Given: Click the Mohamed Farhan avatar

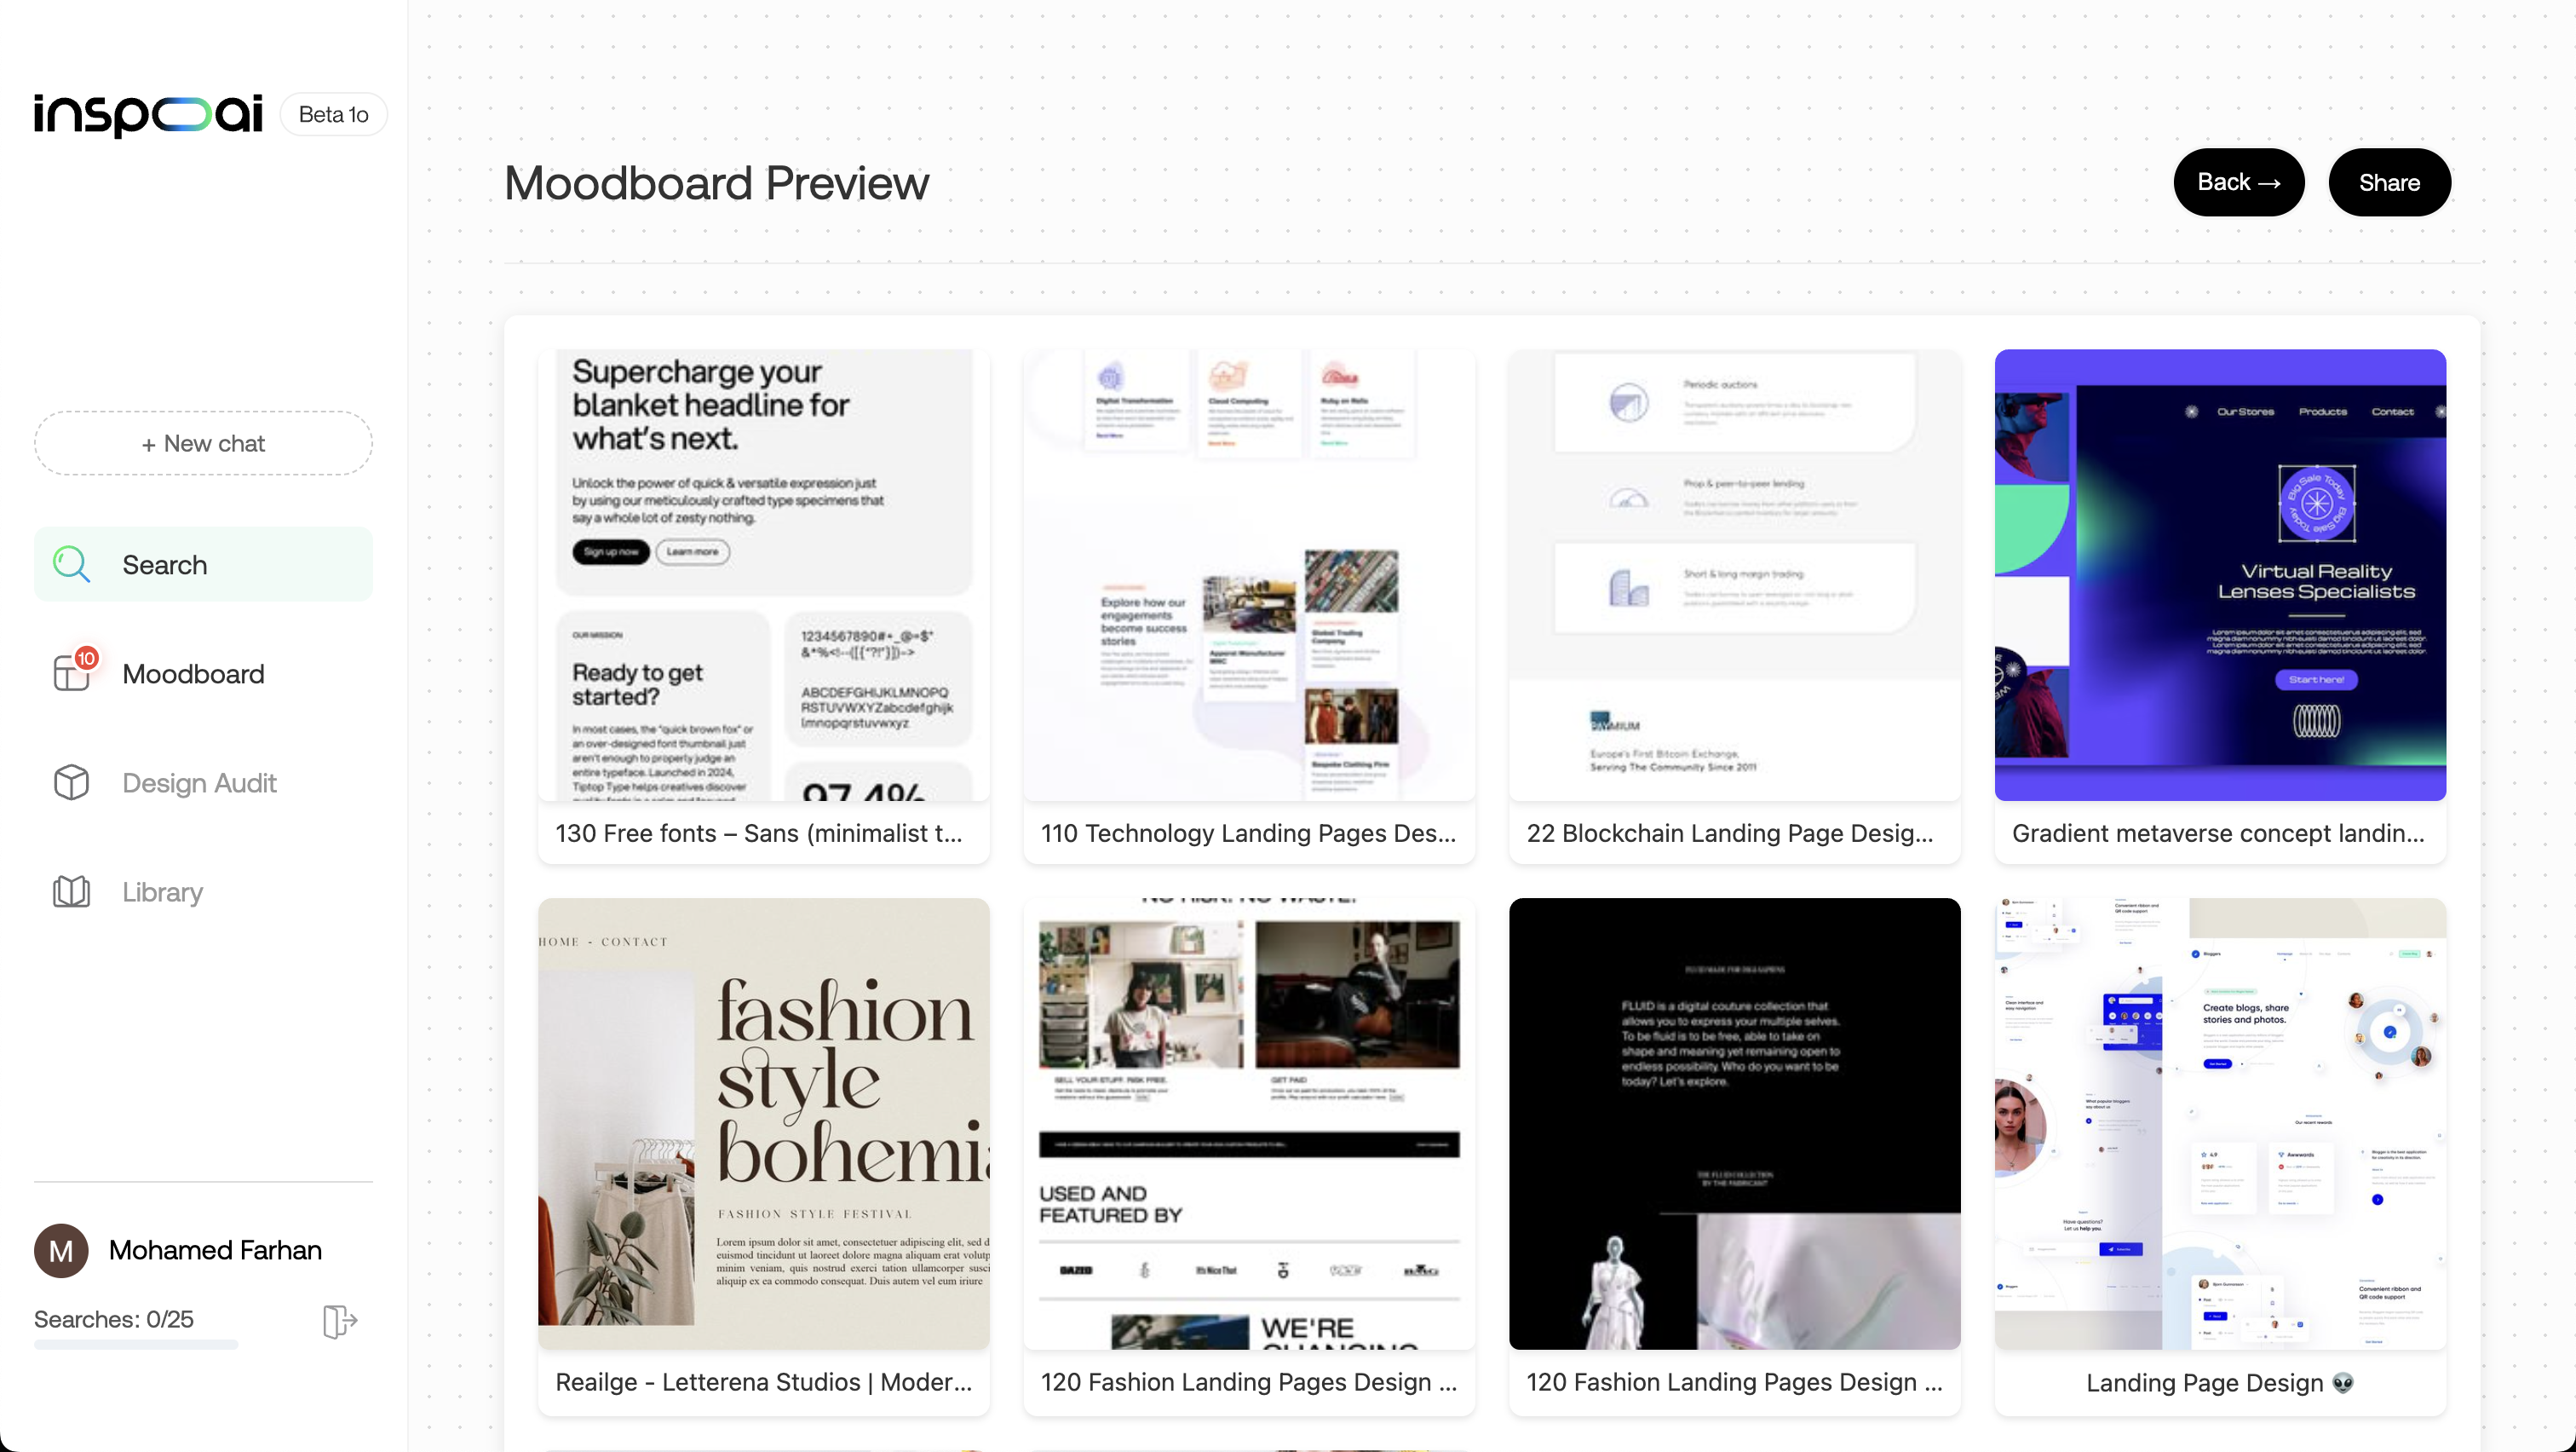Looking at the screenshot, I should 61,1250.
